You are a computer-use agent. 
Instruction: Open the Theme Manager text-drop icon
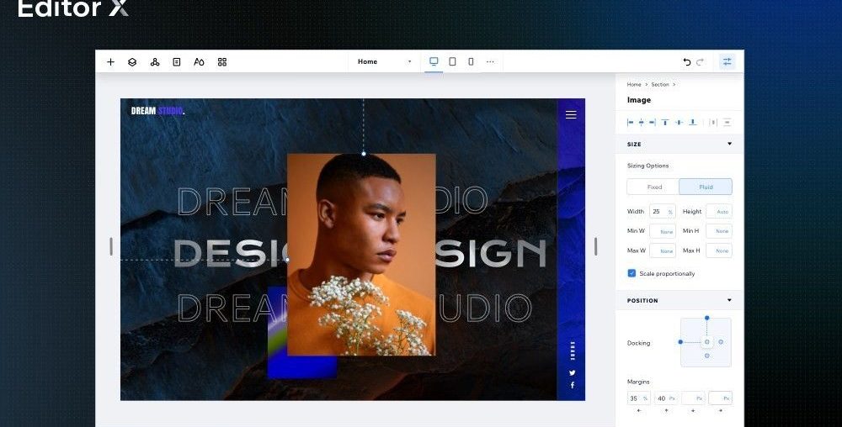[200, 62]
